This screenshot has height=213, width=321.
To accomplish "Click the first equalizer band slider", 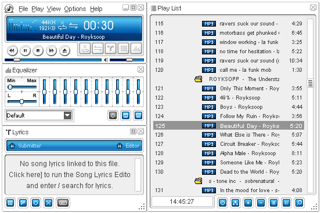I will point(44,92).
